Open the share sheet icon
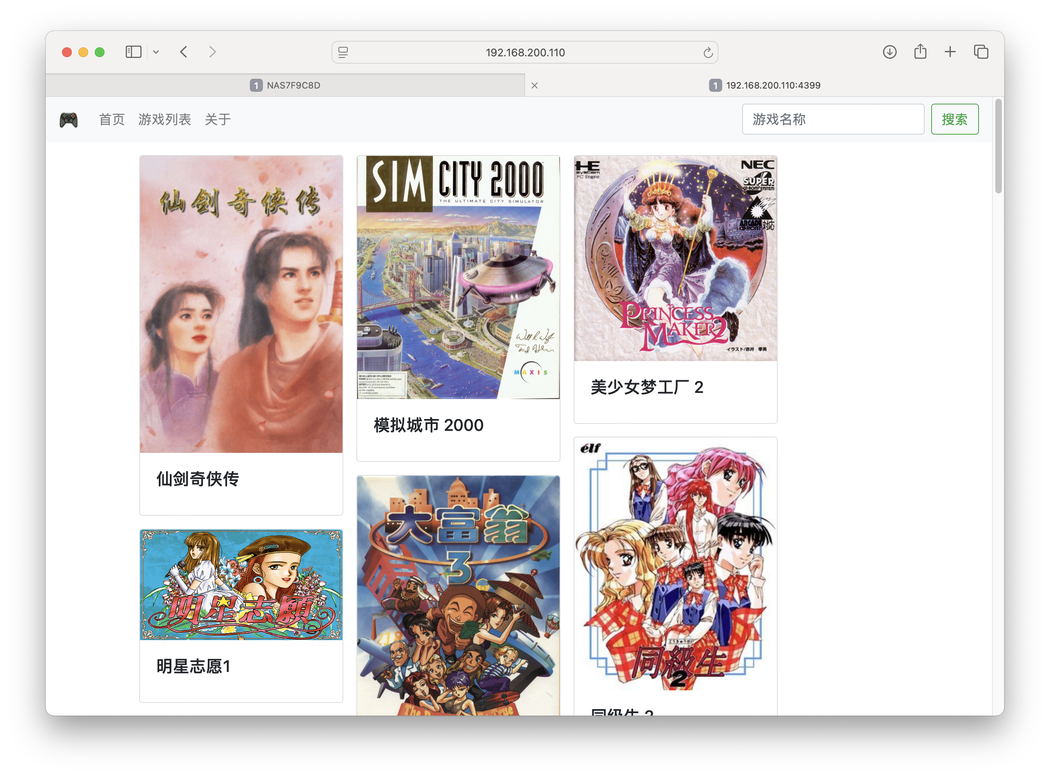The width and height of the screenshot is (1050, 776). [920, 51]
